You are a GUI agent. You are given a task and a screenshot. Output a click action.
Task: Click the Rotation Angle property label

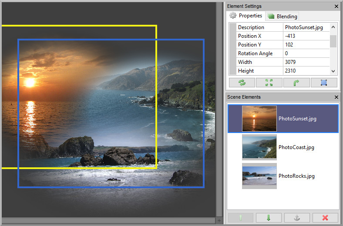coord(255,53)
